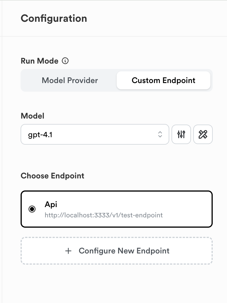Select the Api endpoint radio button

(32, 209)
